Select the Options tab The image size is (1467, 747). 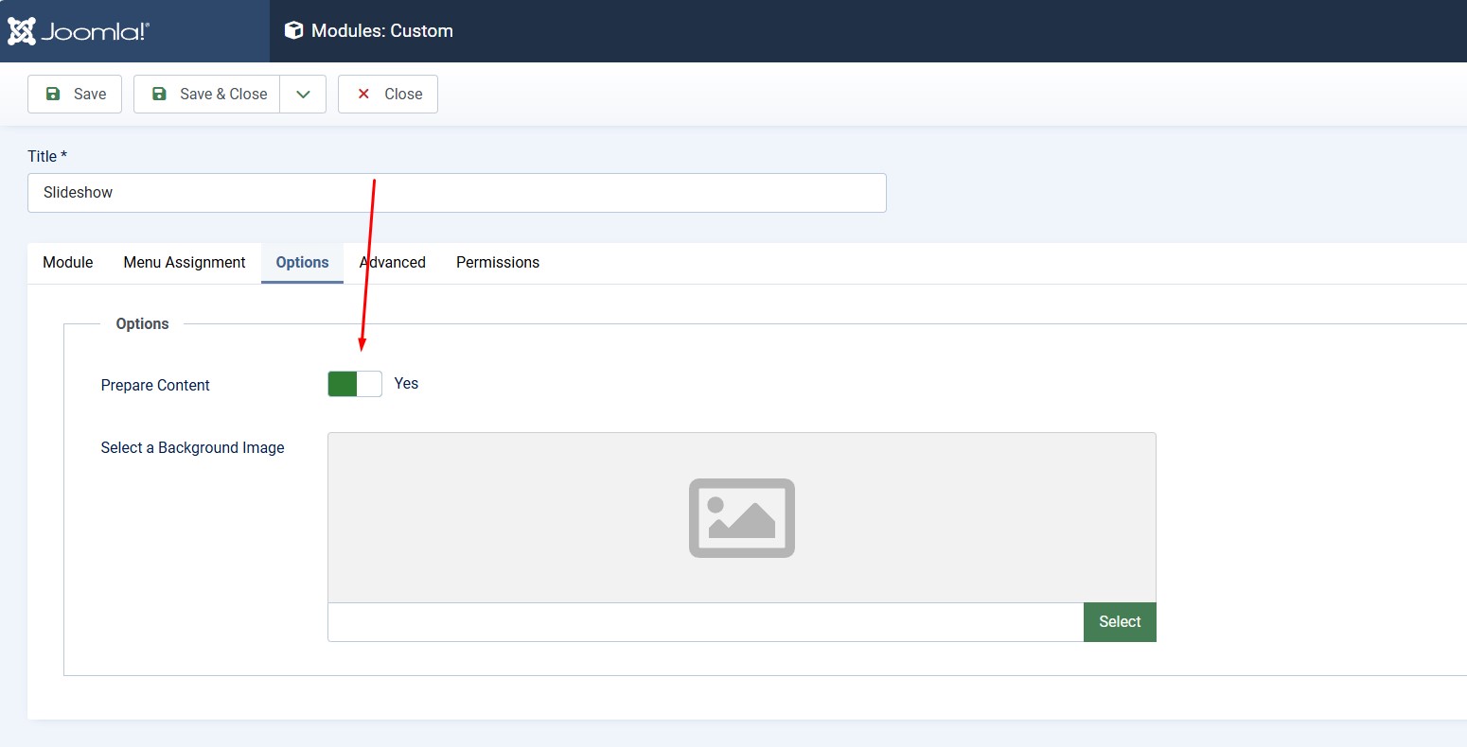(x=302, y=263)
